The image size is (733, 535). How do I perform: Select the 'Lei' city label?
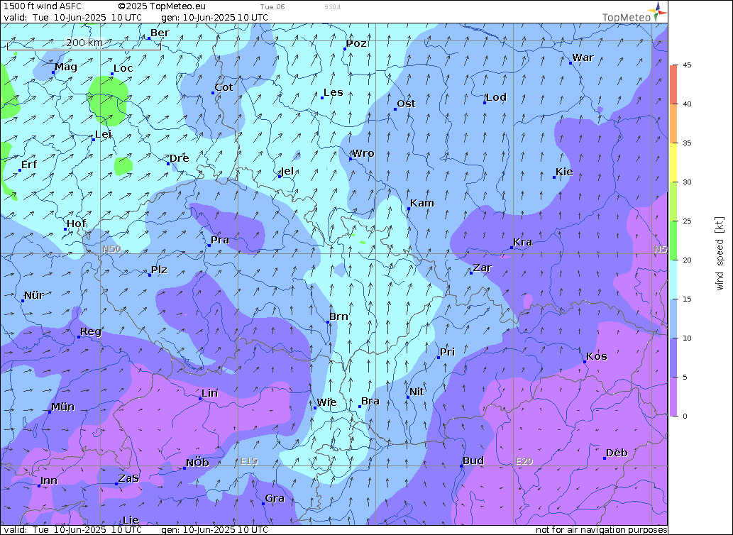tap(104, 135)
